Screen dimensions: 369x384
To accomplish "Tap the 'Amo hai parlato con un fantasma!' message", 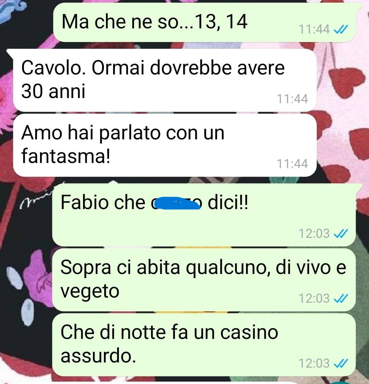I will (x=165, y=145).
